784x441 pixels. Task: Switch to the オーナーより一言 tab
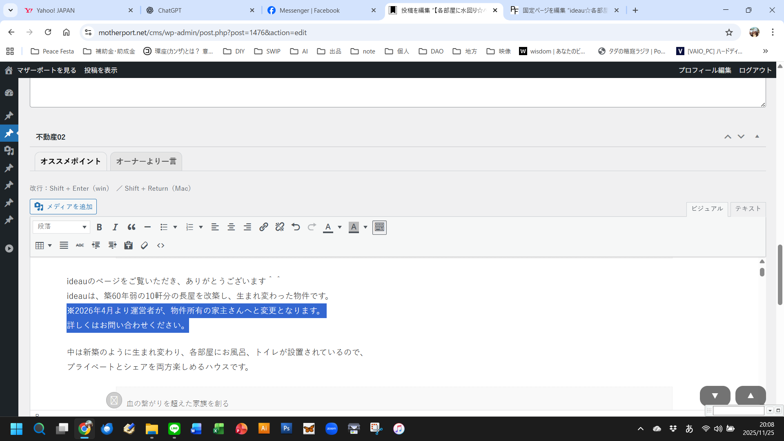pos(146,161)
